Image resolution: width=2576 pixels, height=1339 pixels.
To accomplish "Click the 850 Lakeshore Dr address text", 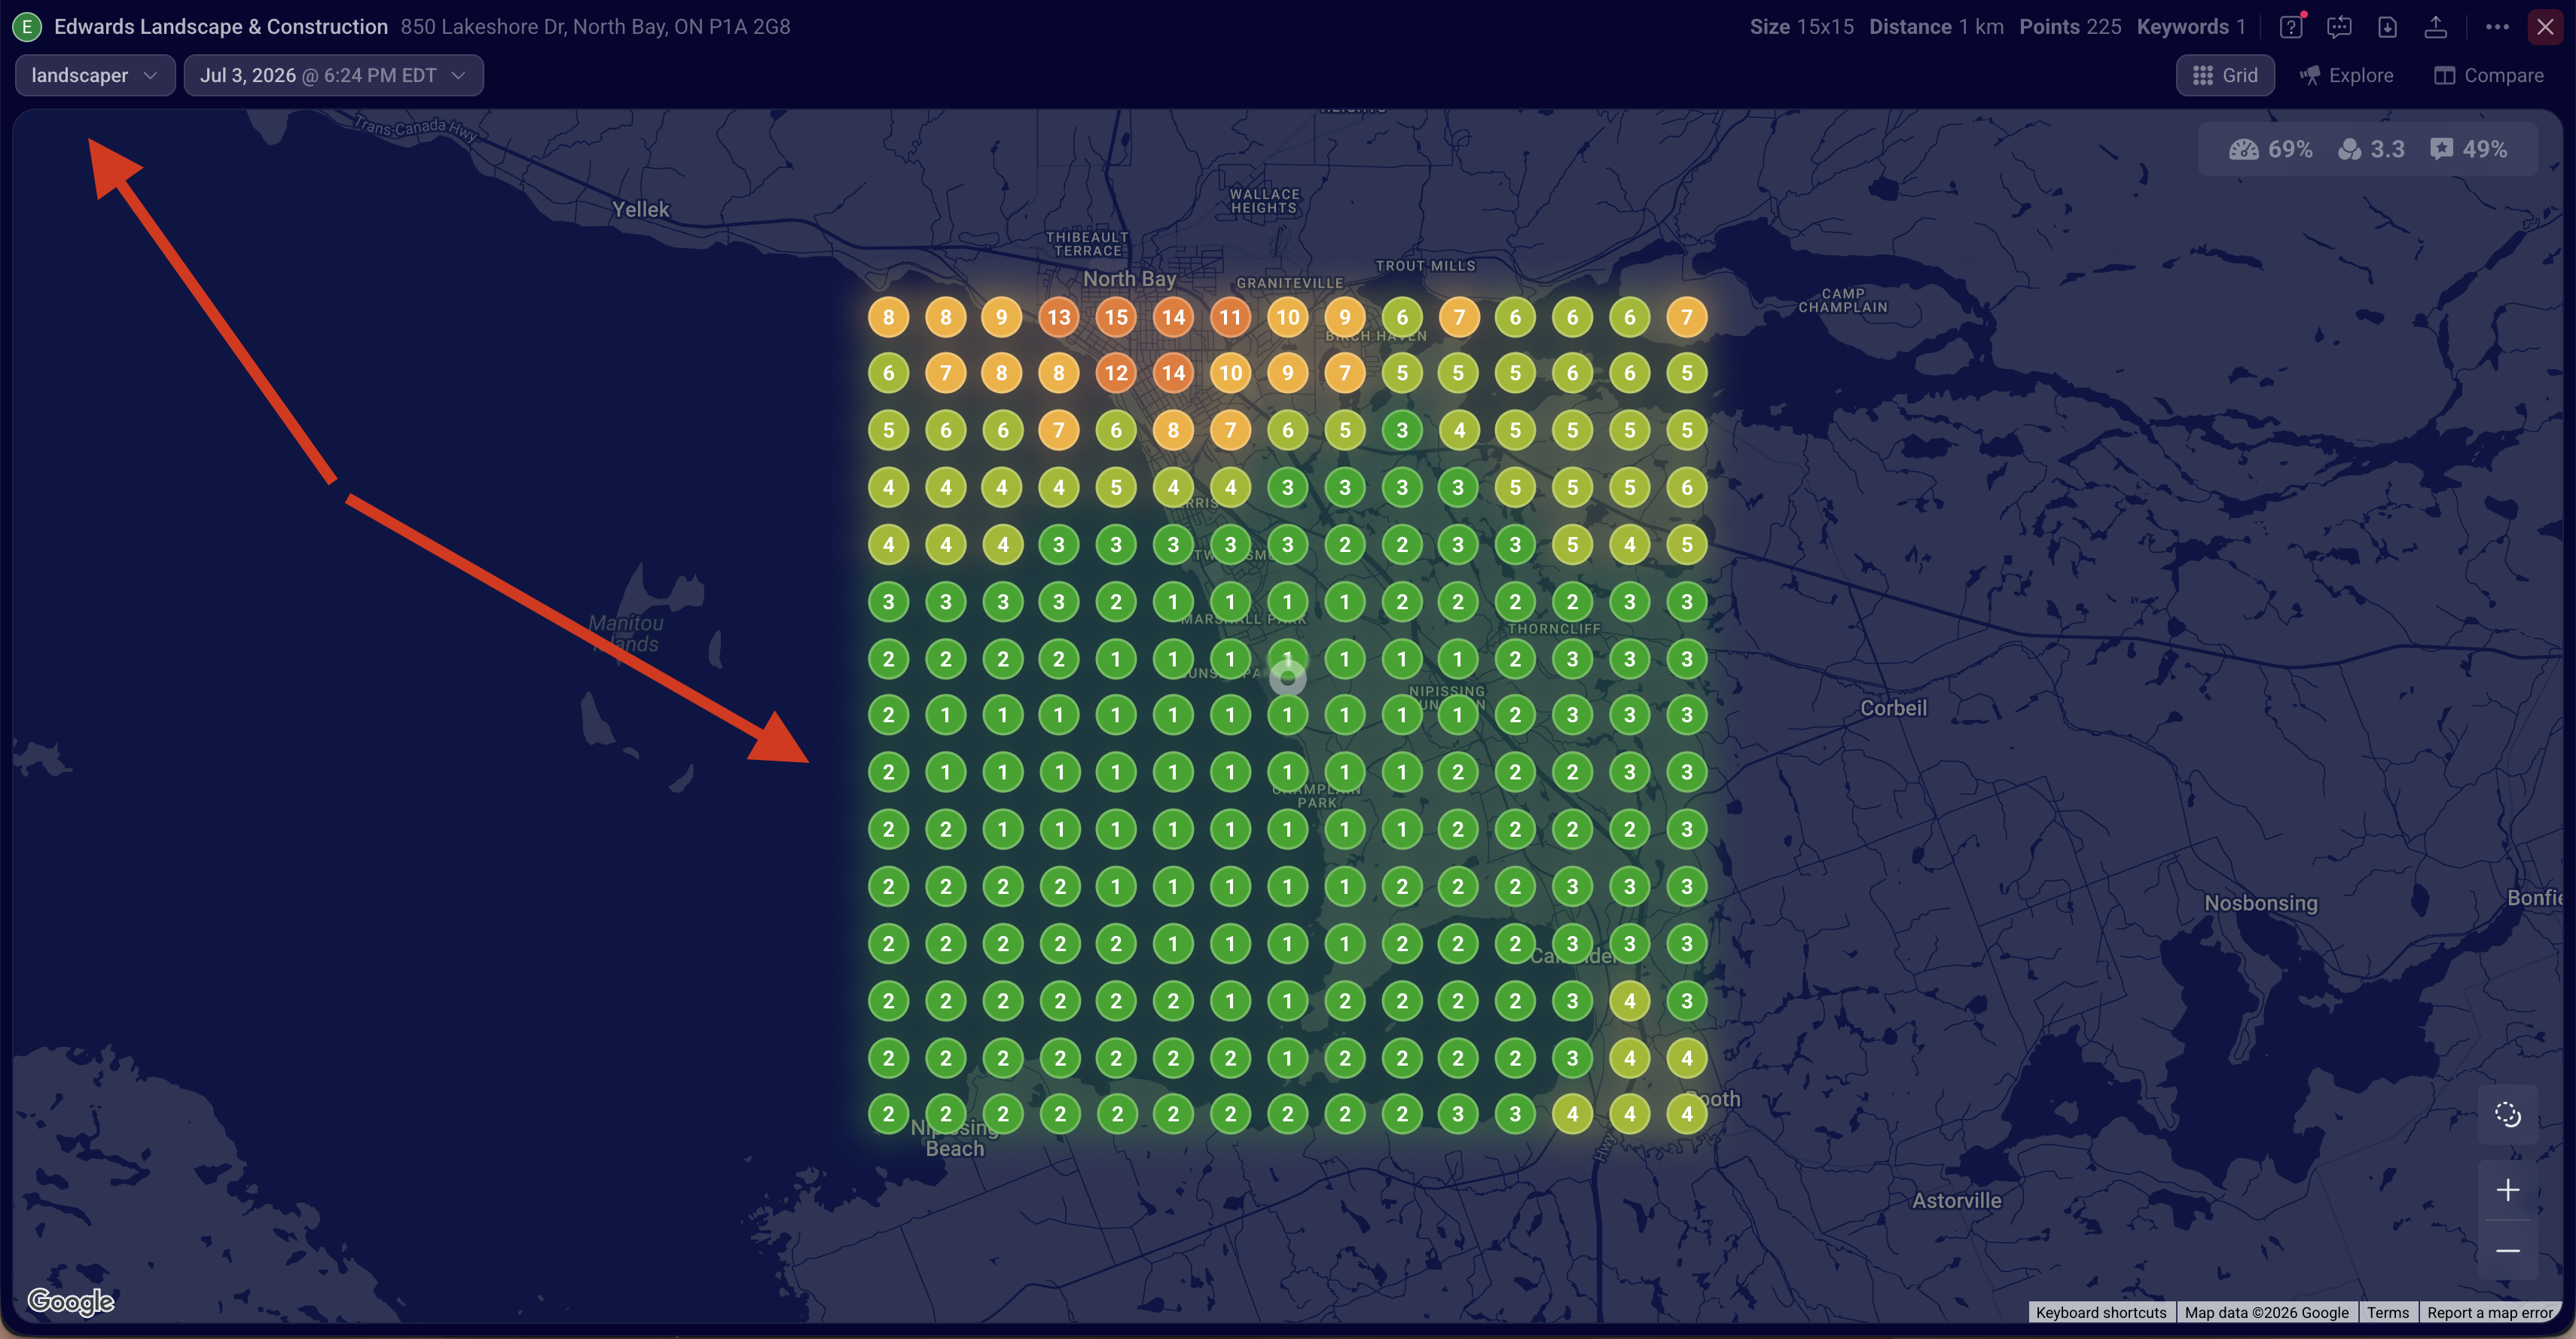I will pyautogui.click(x=595, y=27).
